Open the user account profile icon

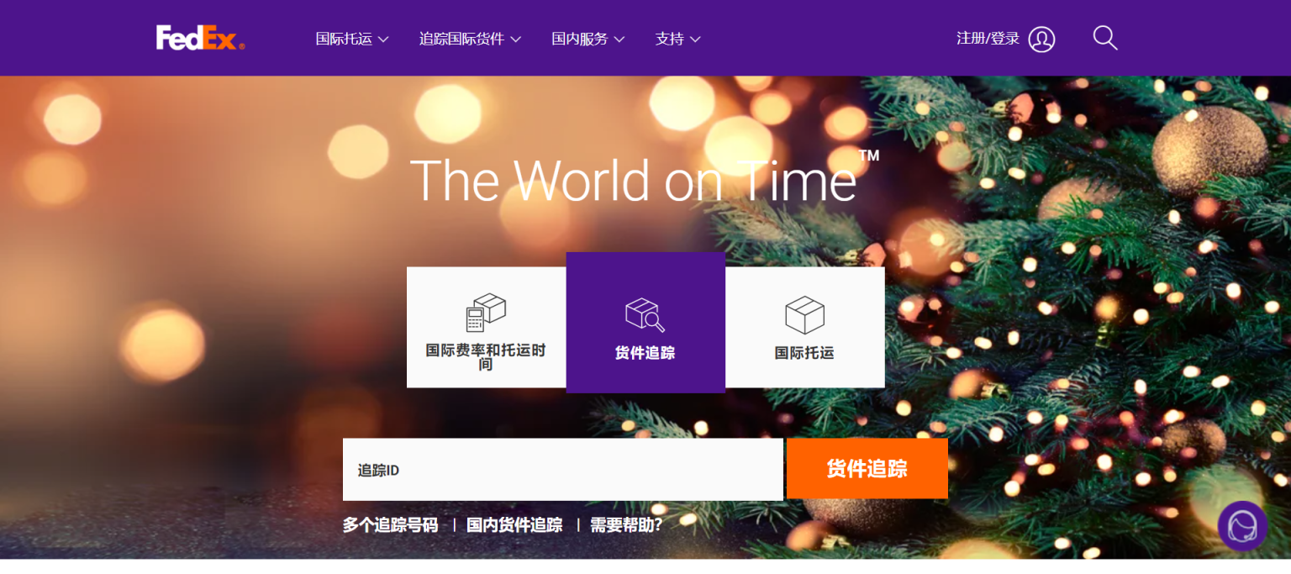pyautogui.click(x=1041, y=39)
